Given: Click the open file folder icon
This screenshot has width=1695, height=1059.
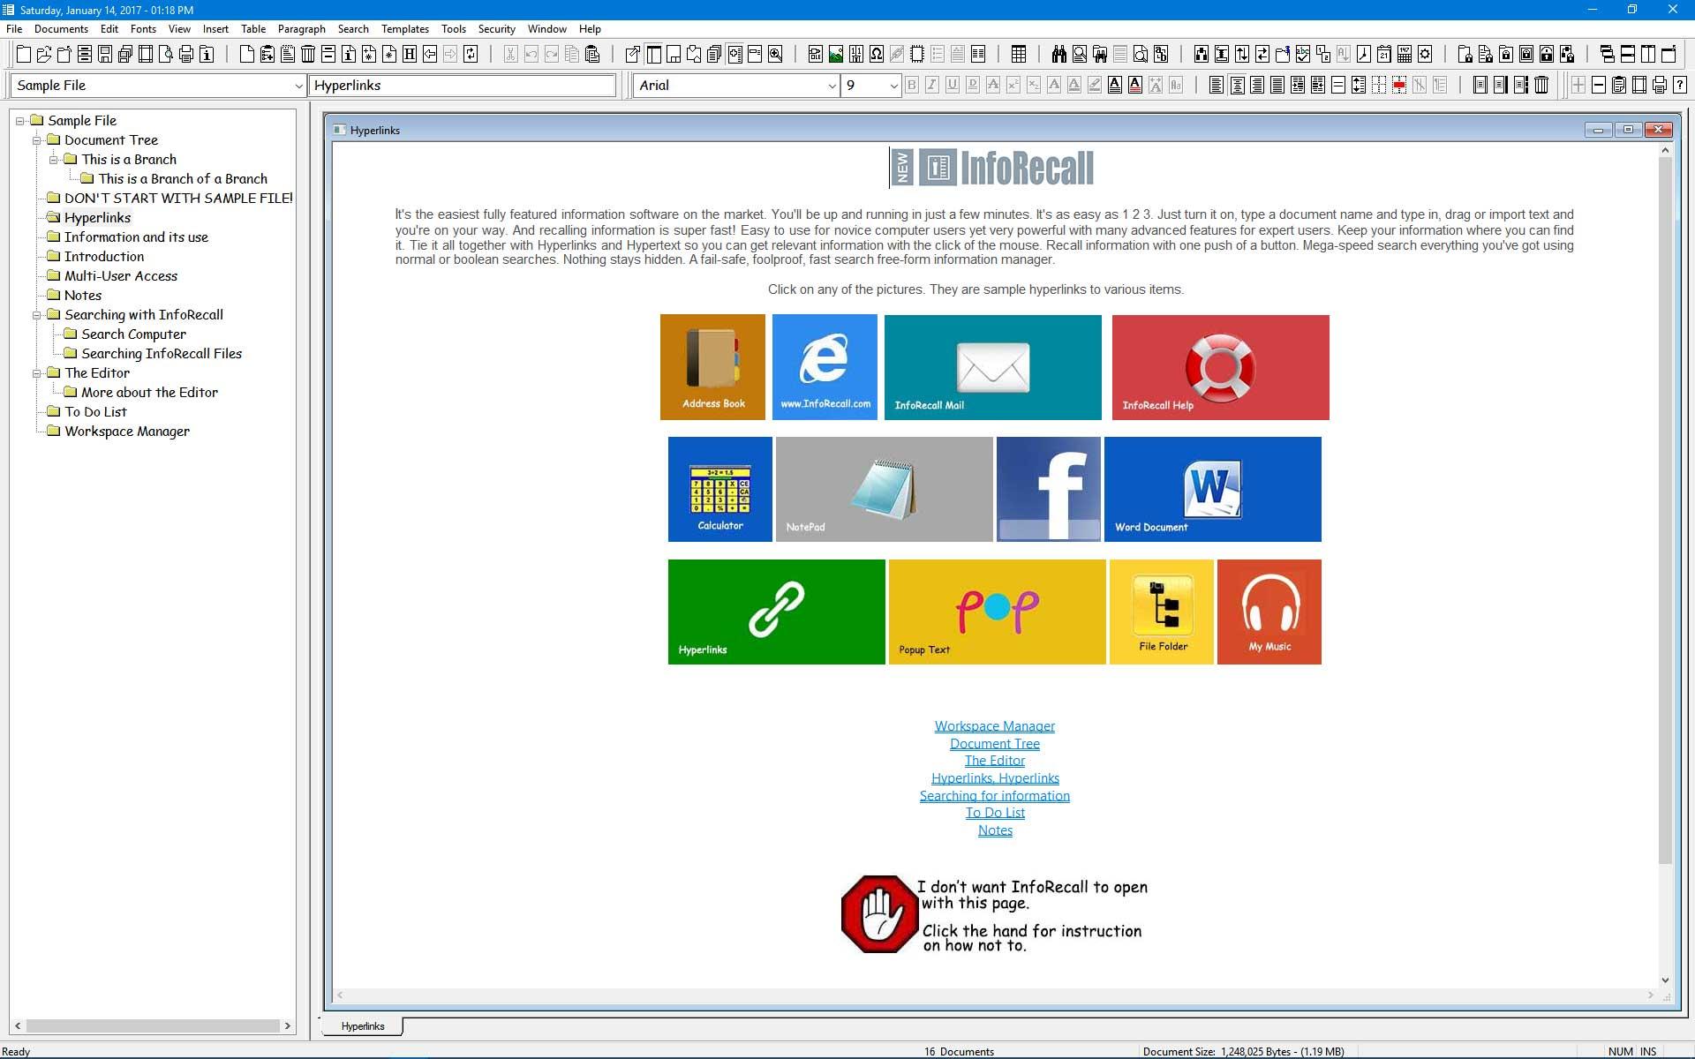Looking at the screenshot, I should [44, 55].
